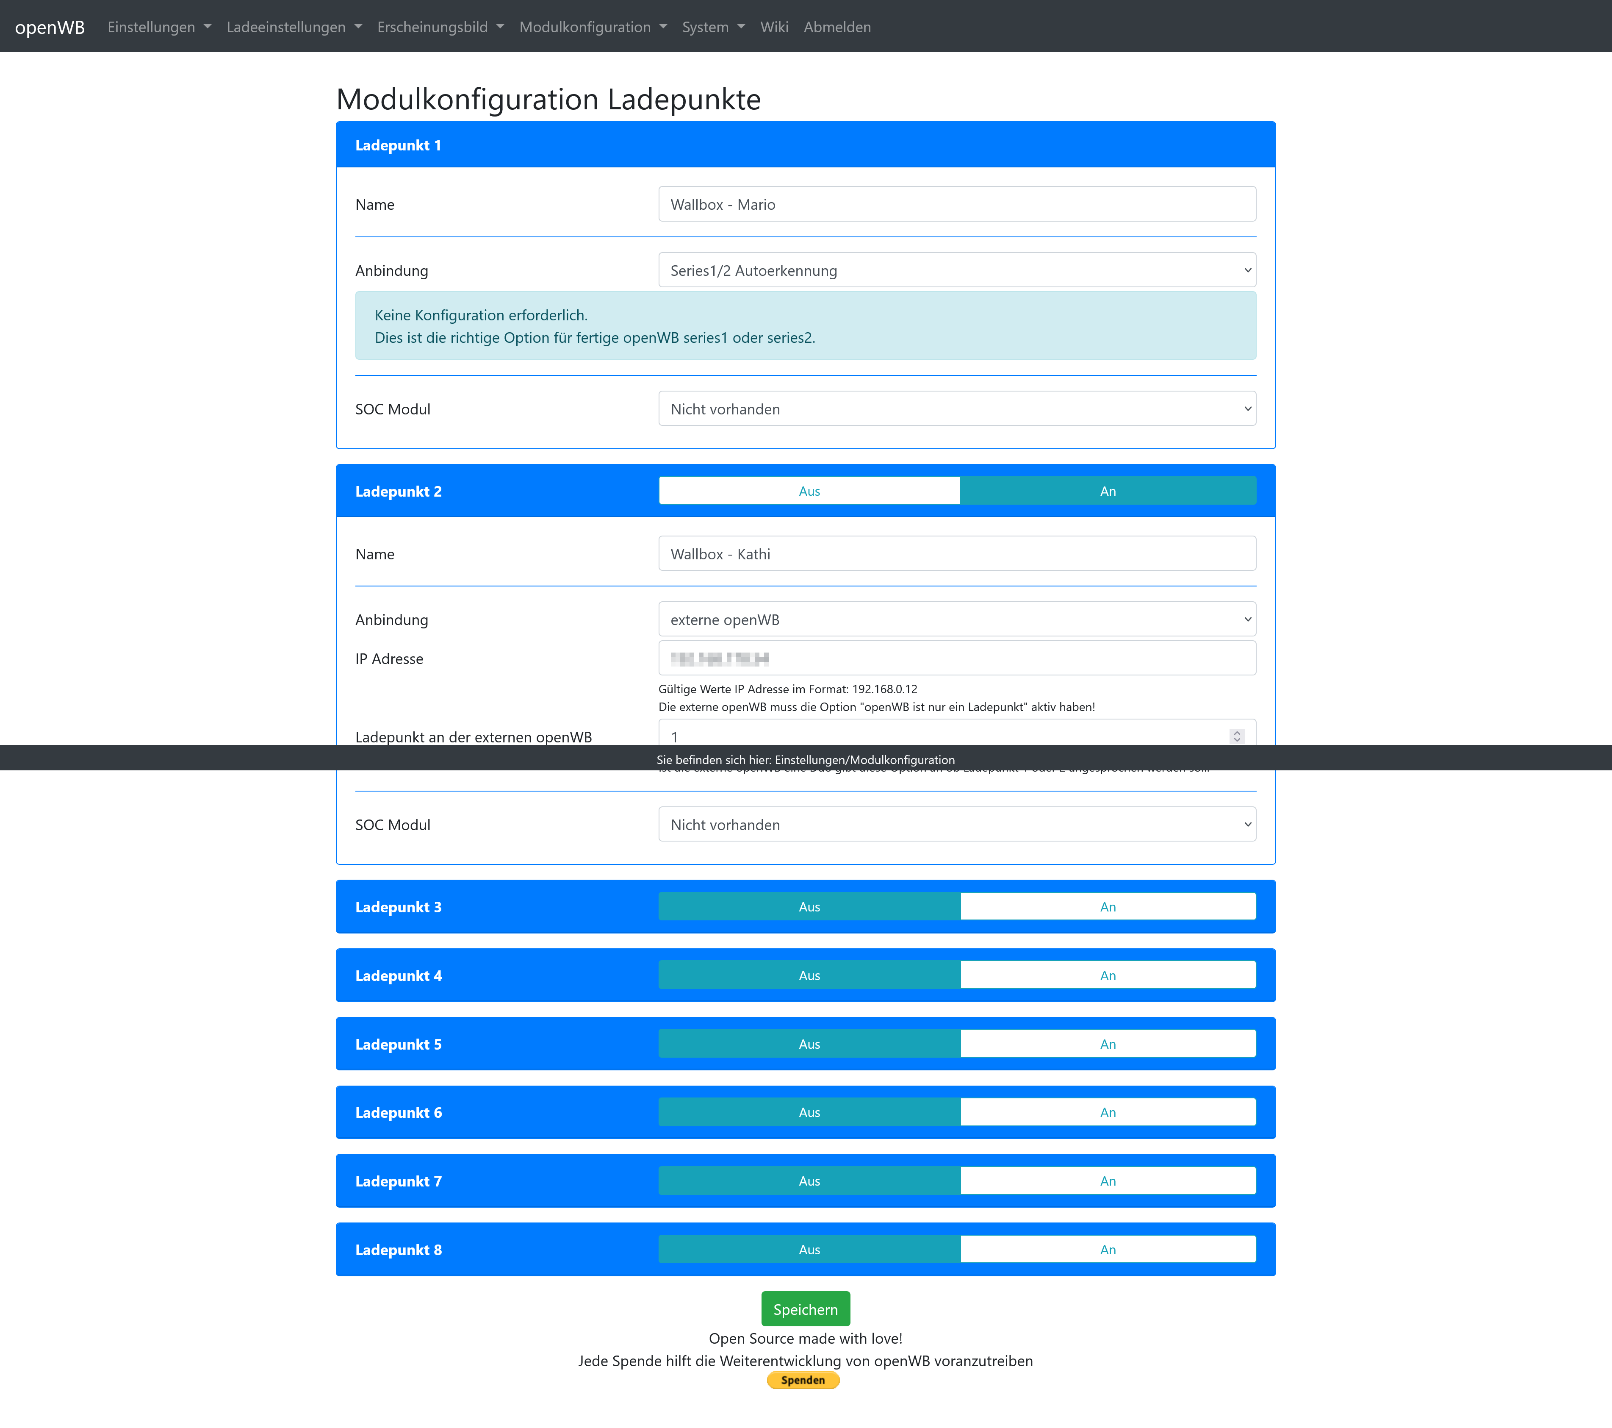This screenshot has height=1428, width=1612.
Task: Open the Einstellungen menu
Action: (158, 27)
